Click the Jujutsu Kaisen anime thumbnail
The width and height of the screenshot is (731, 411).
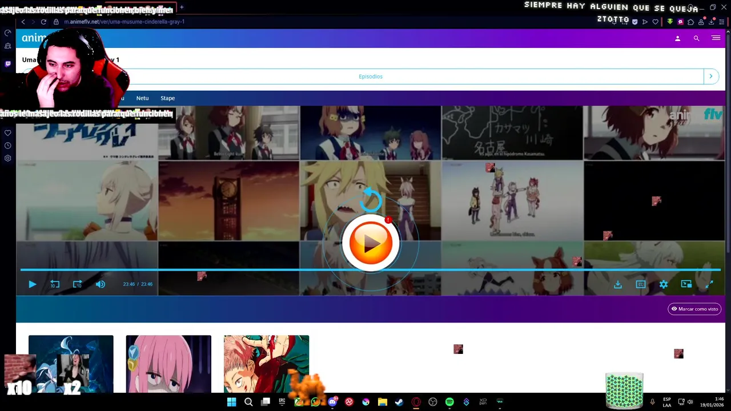click(x=266, y=364)
